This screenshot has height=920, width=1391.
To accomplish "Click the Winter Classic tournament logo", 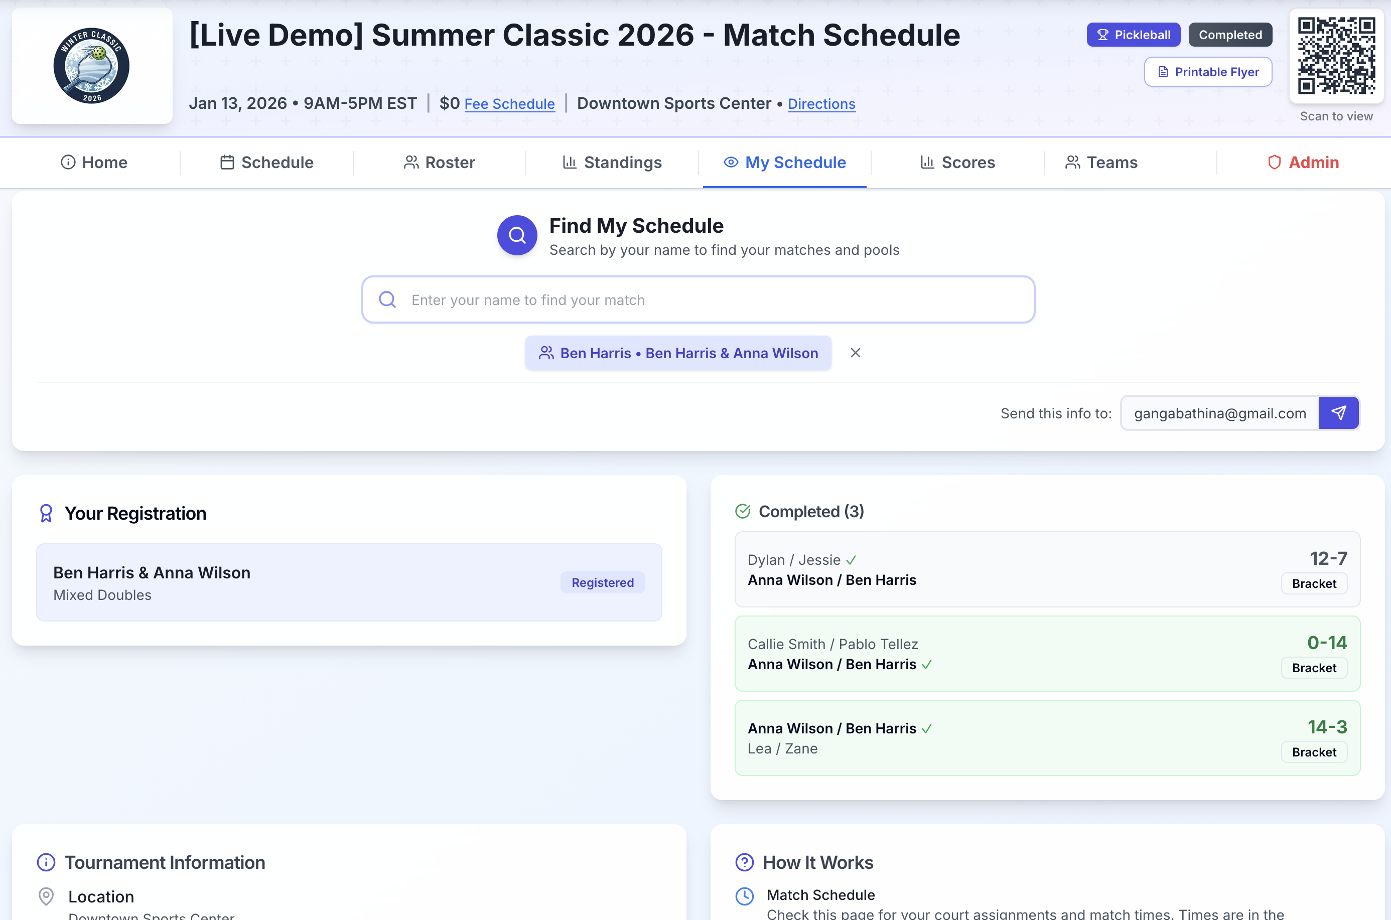I will pyautogui.click(x=91, y=66).
